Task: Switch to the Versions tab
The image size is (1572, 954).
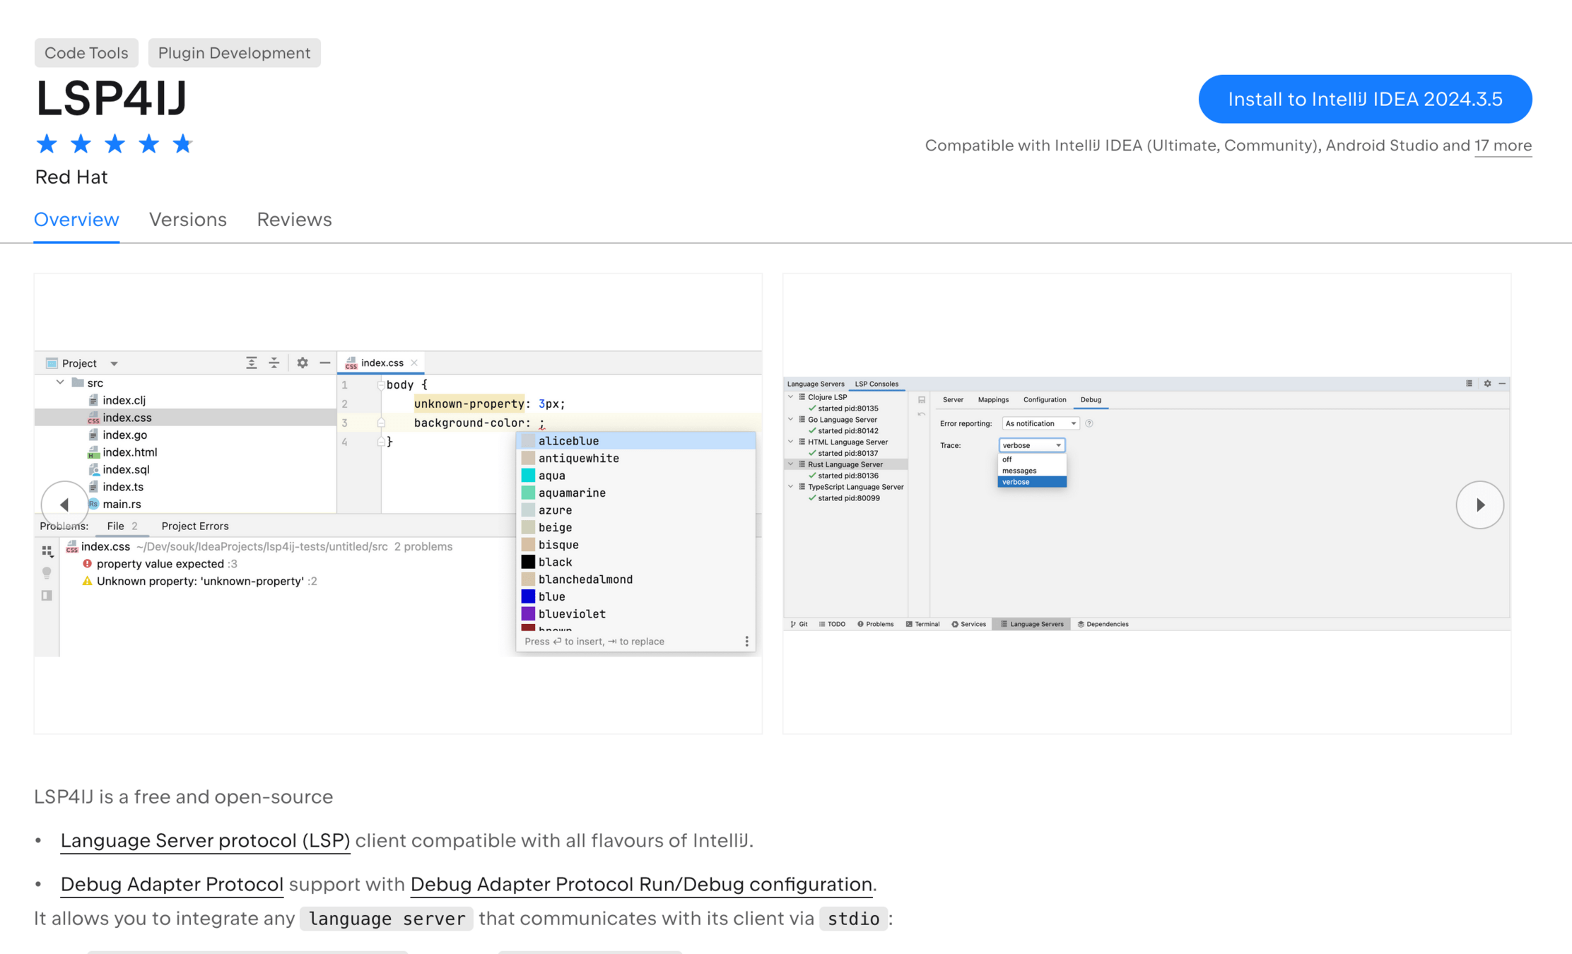Action: [x=187, y=220]
